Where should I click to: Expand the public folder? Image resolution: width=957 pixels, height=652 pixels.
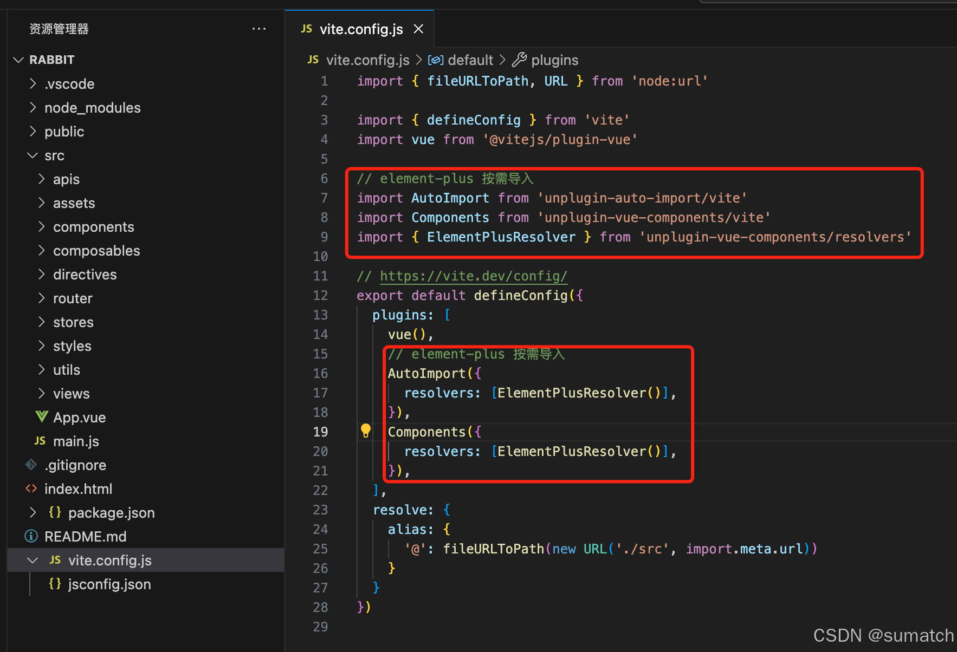[x=33, y=131]
